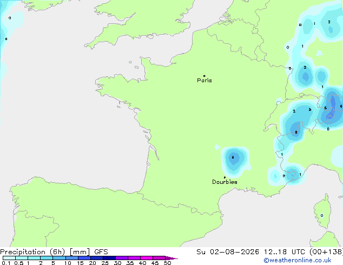This screenshot has width=343, height=265.
Task: Click the legend value 40
Action: tap(143, 263)
